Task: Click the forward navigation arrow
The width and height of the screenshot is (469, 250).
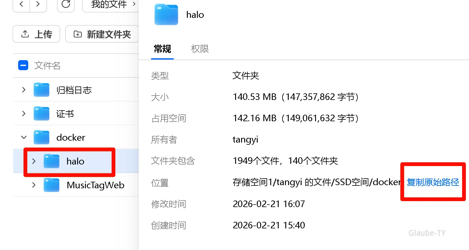Action: (38, 4)
